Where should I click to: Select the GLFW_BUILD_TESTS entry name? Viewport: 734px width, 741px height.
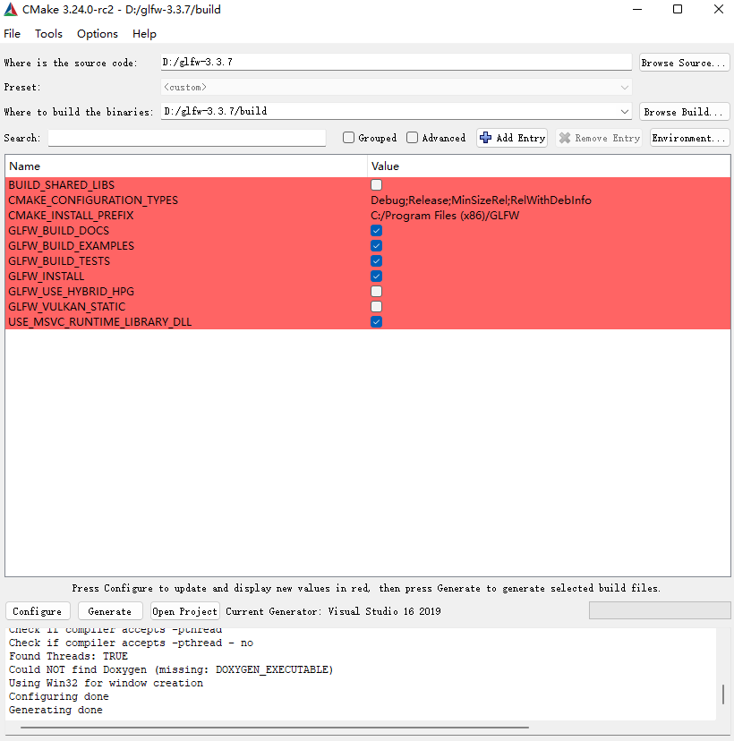59,260
